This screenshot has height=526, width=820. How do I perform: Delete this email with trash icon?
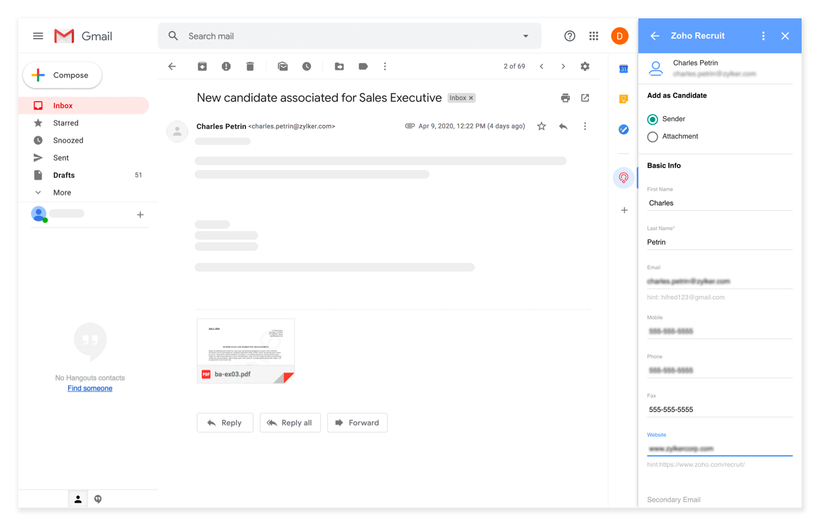pos(250,67)
